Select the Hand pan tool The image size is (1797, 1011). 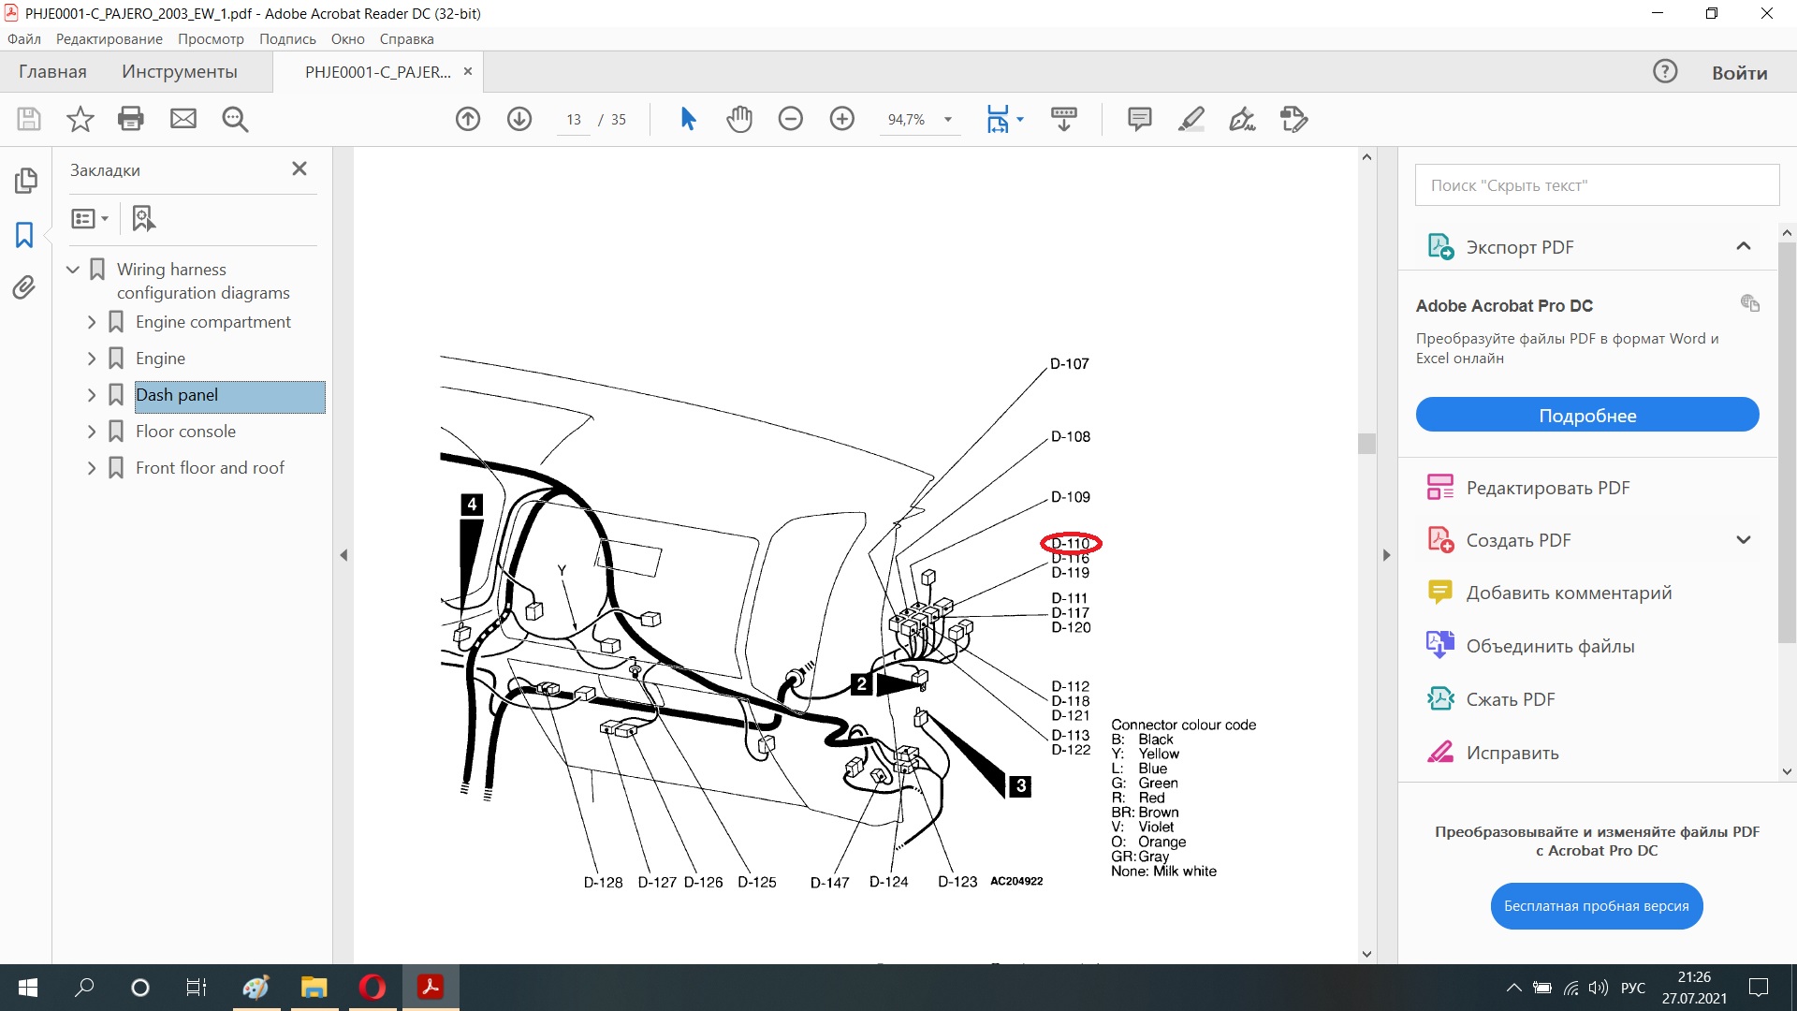coord(739,119)
